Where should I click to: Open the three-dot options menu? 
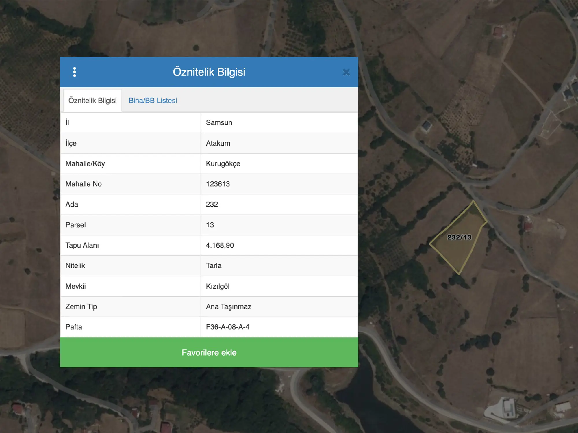click(x=75, y=72)
